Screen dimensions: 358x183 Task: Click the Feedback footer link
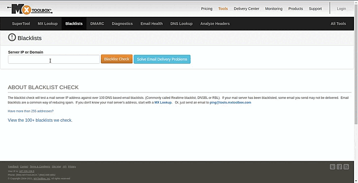click(13, 167)
